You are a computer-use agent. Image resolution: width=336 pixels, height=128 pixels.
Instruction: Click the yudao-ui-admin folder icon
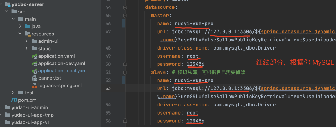click(8, 107)
